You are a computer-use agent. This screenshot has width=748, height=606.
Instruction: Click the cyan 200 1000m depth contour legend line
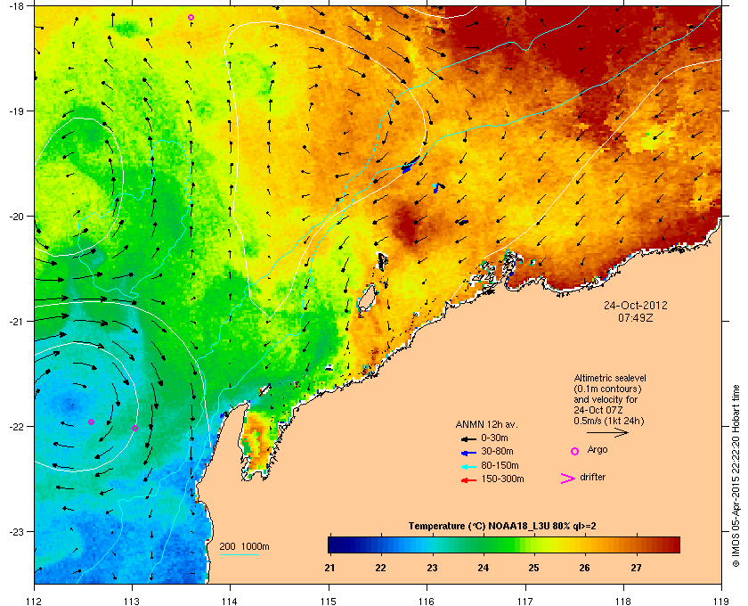pyautogui.click(x=239, y=555)
